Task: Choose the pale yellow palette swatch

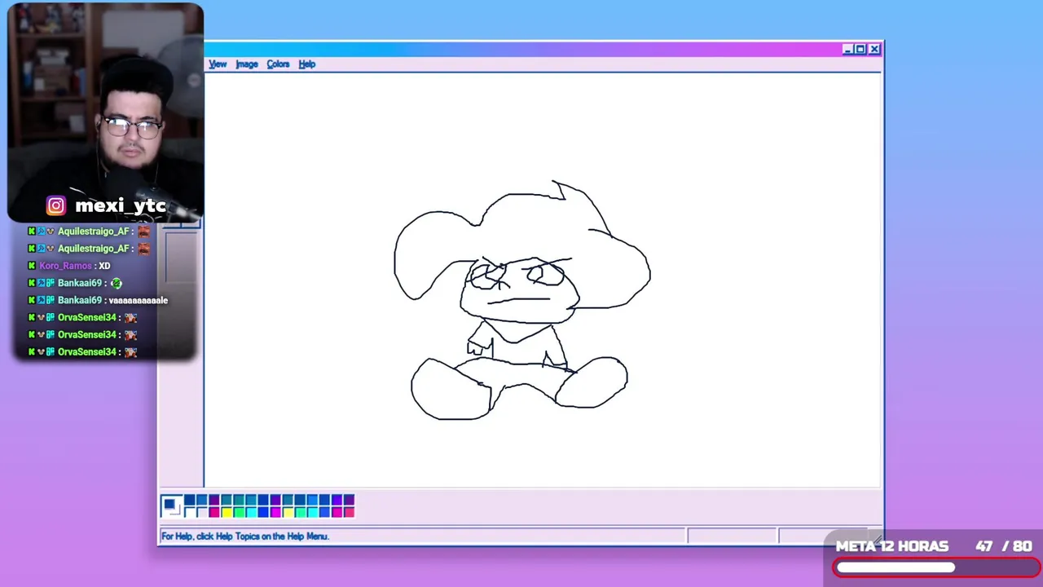Action: (x=288, y=512)
